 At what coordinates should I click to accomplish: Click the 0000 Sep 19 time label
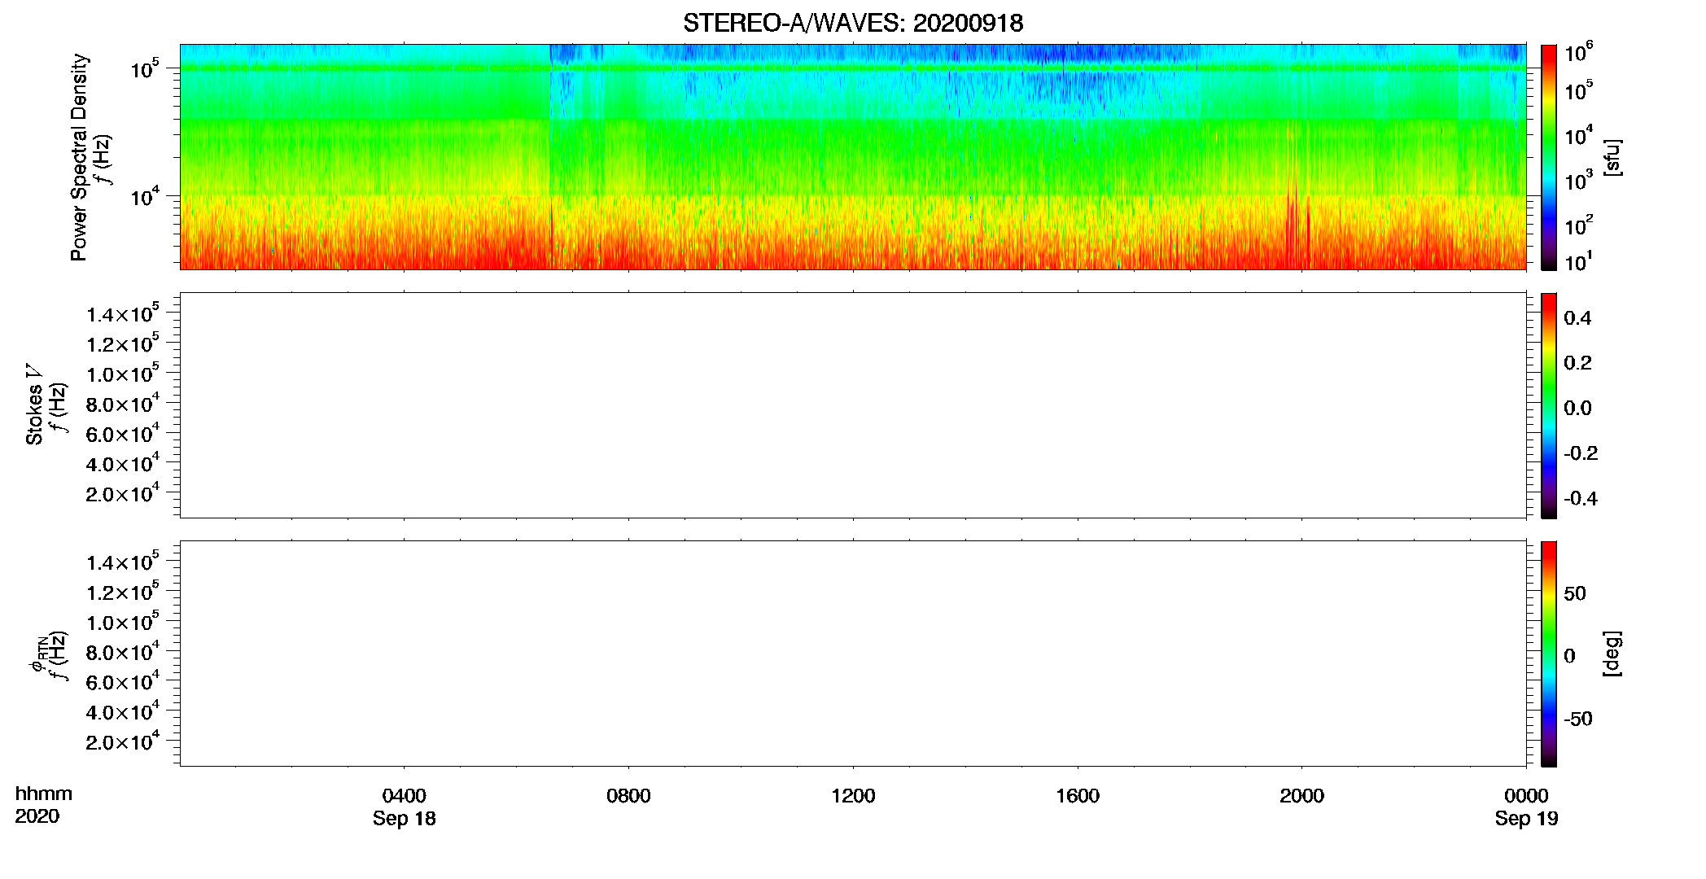[x=1526, y=807]
